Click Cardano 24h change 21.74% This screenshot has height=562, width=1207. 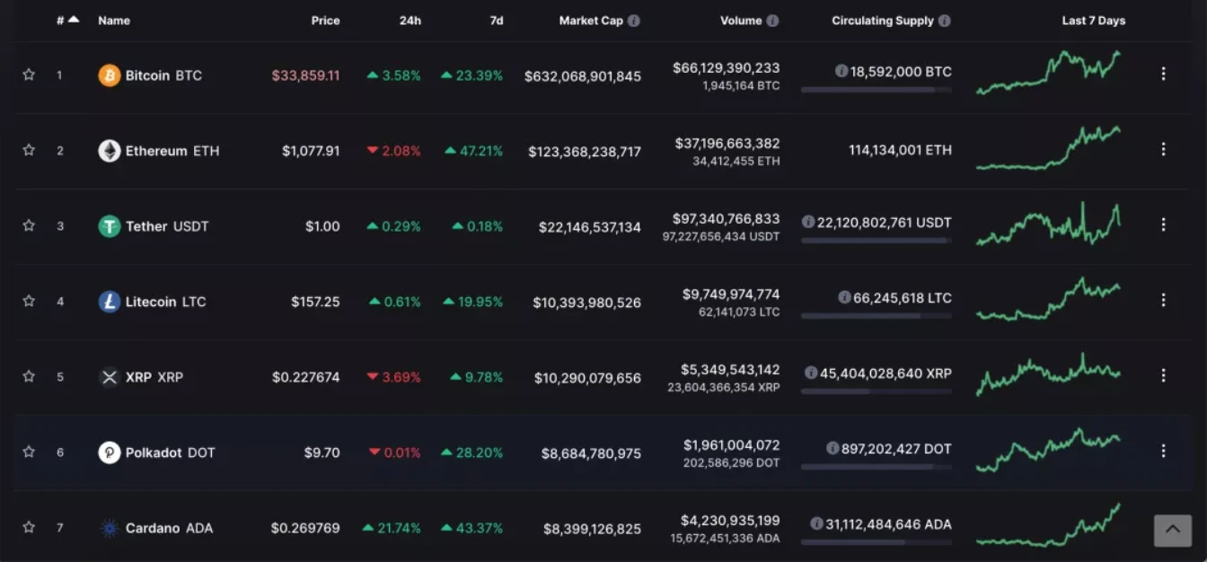pos(392,528)
